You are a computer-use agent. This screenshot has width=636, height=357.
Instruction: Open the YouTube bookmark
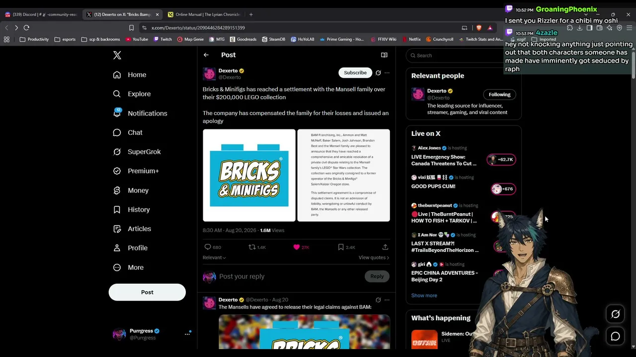pyautogui.click(x=137, y=39)
